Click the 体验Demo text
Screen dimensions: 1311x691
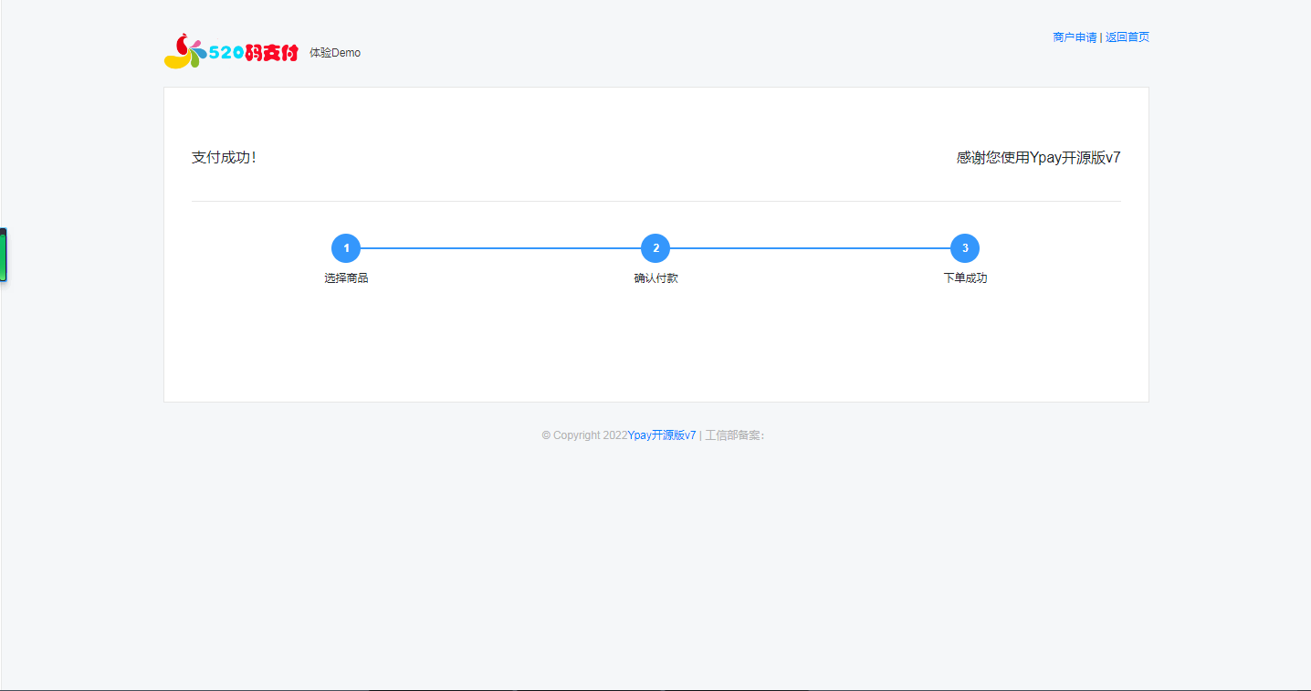335,53
